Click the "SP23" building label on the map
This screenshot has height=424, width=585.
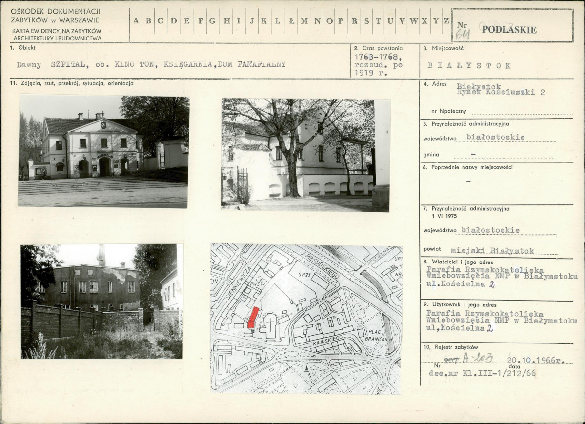click(x=304, y=275)
